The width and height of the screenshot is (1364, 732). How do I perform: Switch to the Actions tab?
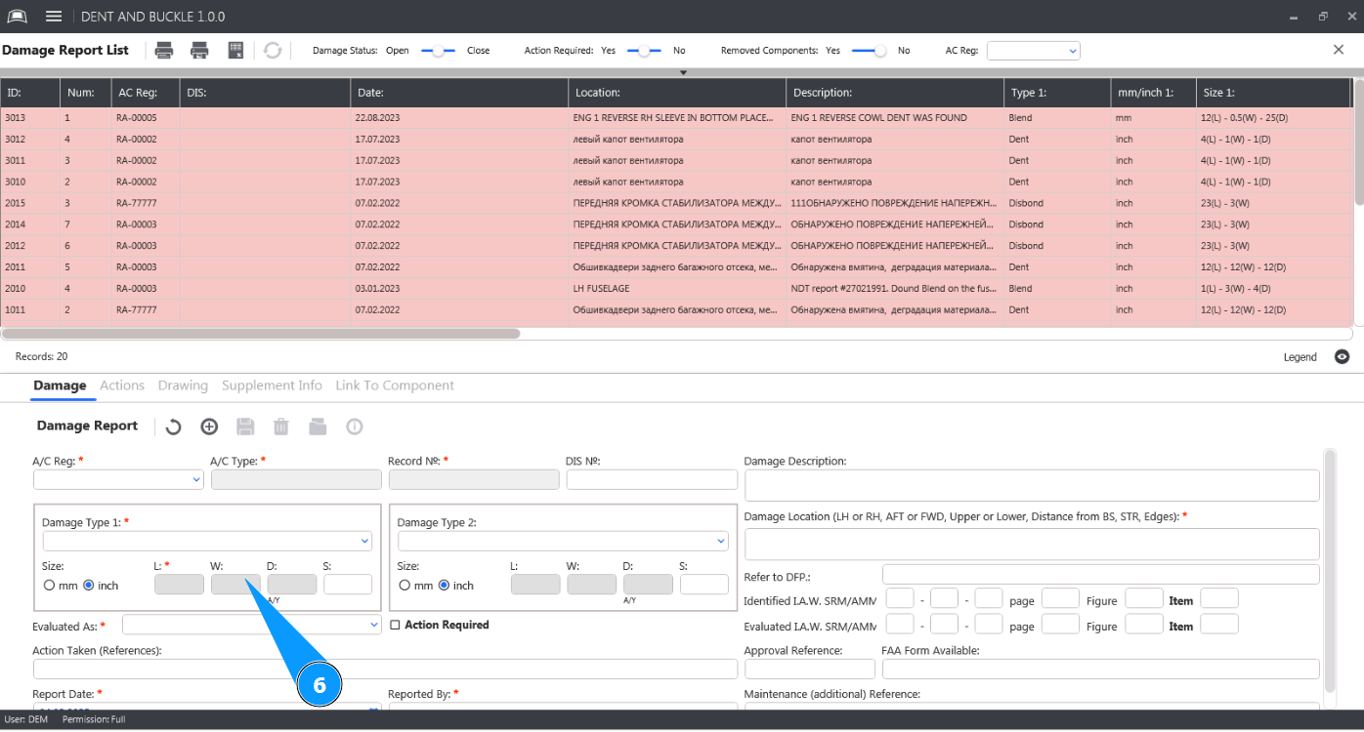[122, 386]
